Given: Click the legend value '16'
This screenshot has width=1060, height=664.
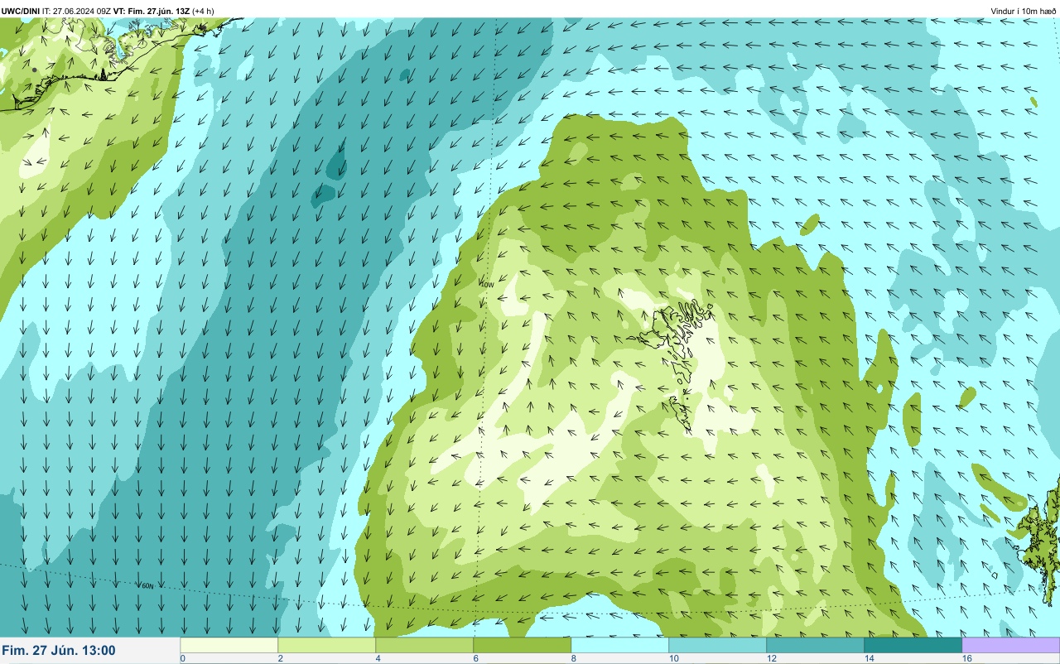Looking at the screenshot, I should (966, 658).
